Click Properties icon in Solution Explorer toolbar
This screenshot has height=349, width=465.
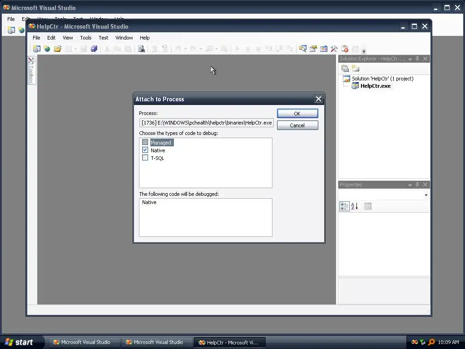pyautogui.click(x=345, y=69)
